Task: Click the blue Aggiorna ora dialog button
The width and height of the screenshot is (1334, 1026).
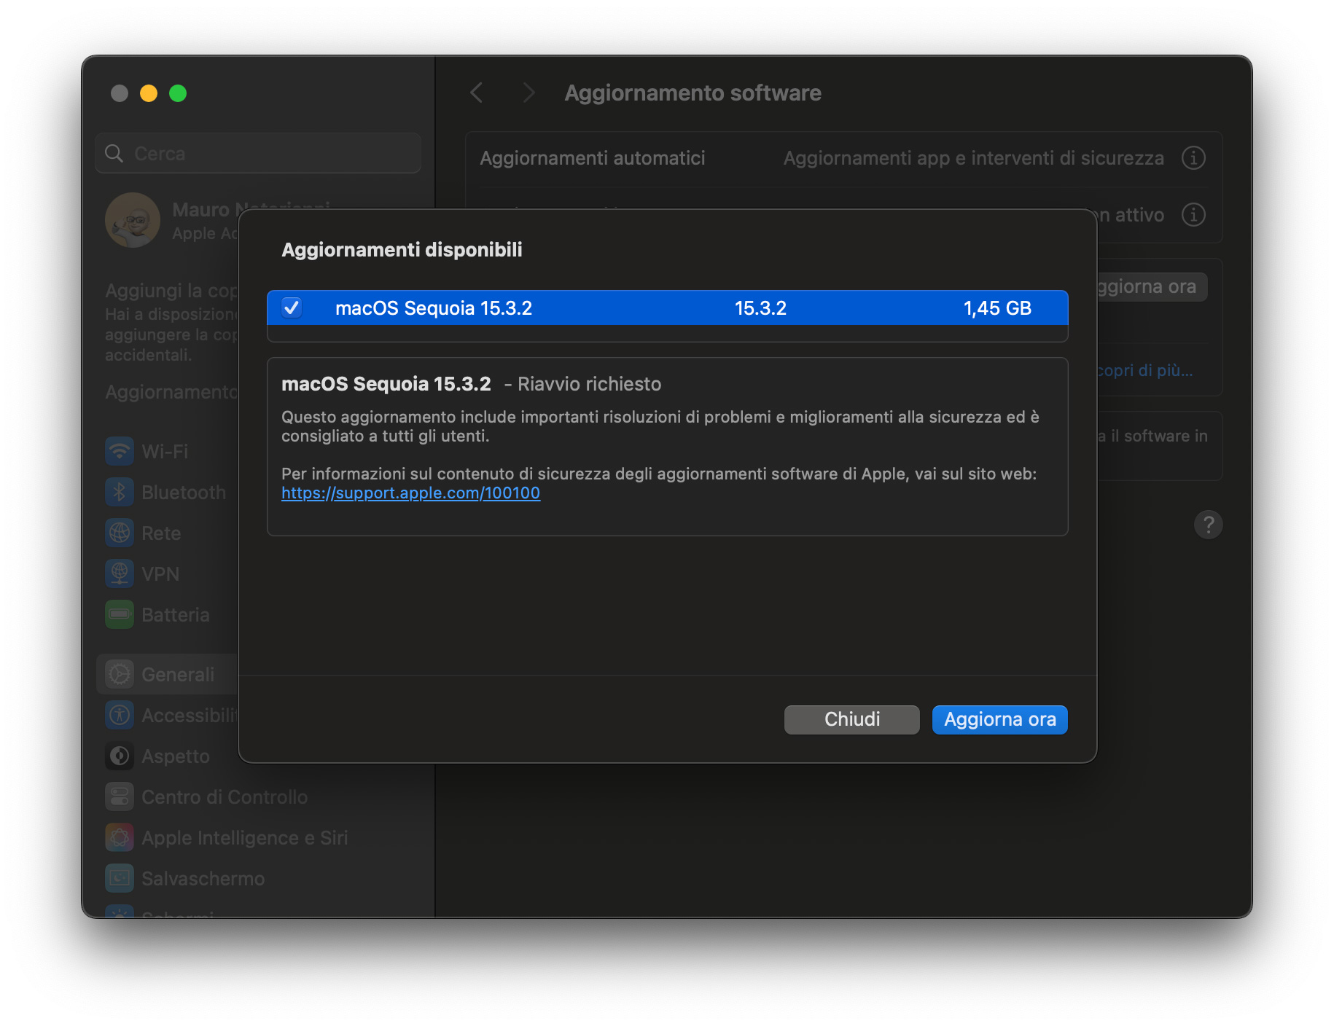Action: [x=999, y=719]
